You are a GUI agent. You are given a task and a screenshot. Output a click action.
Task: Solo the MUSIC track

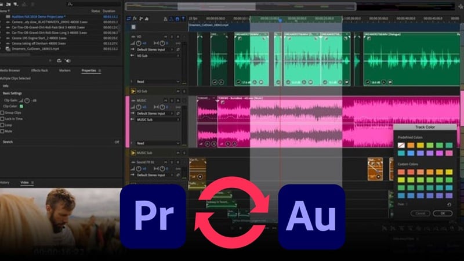pos(172,100)
